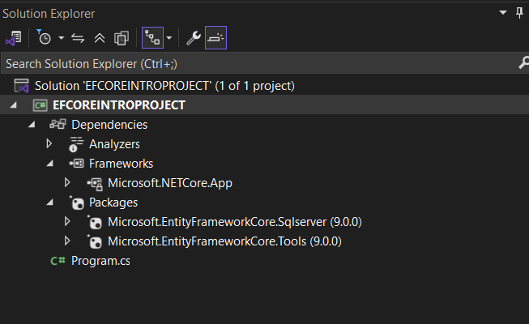This screenshot has width=529, height=324.
Task: Open the file nesting dropdown arrow
Action: [x=169, y=38]
